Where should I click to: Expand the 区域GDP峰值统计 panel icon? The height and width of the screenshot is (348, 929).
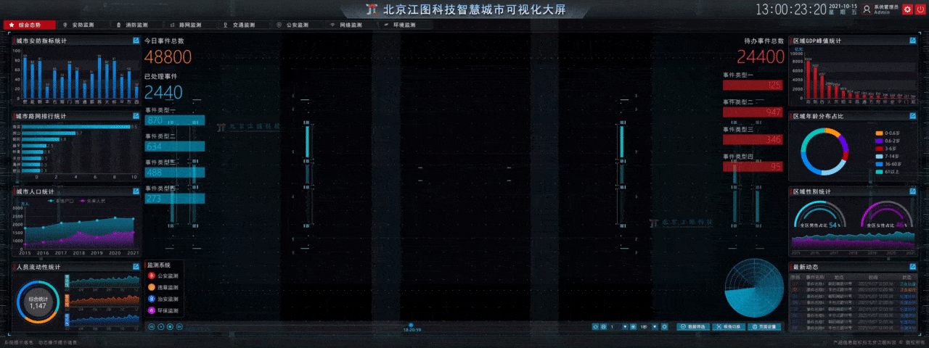click(x=914, y=41)
